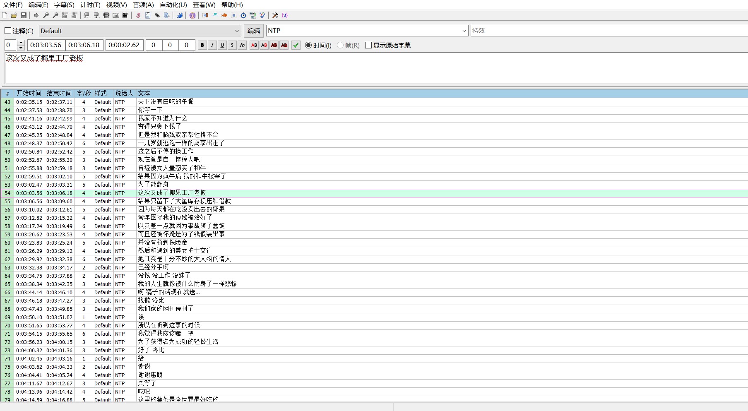The height and width of the screenshot is (411, 748).
Task: Select the 时间(I) radio button
Action: coord(308,45)
